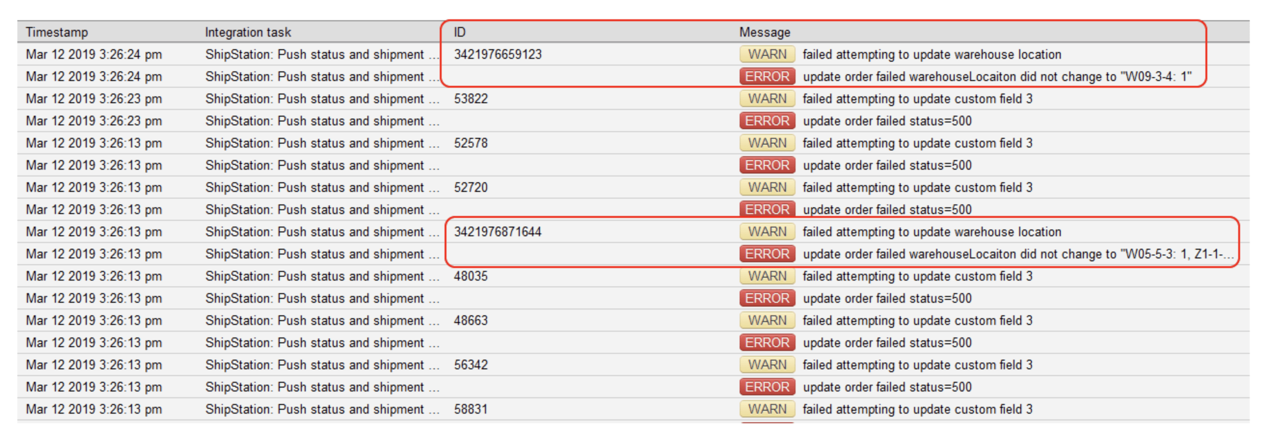This screenshot has height=431, width=1270.
Task: Click WARN badge in ID 52578 row
Action: coord(767,143)
